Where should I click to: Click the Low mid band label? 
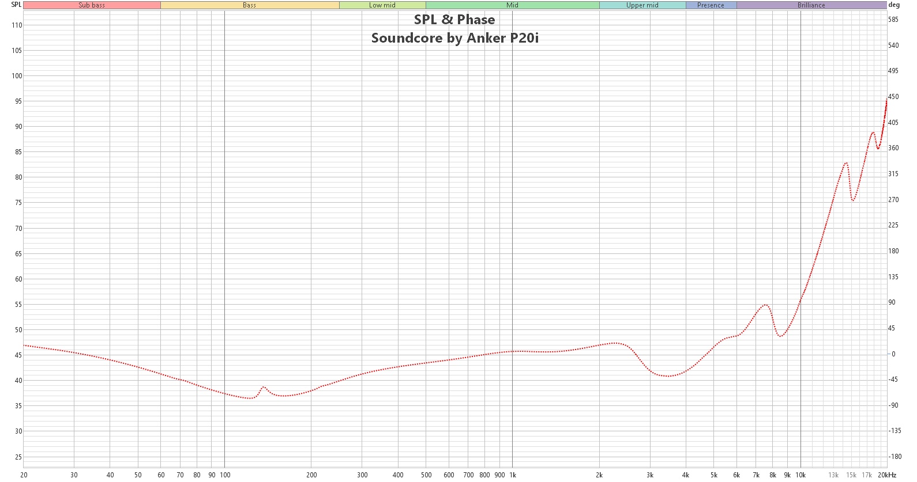click(382, 5)
